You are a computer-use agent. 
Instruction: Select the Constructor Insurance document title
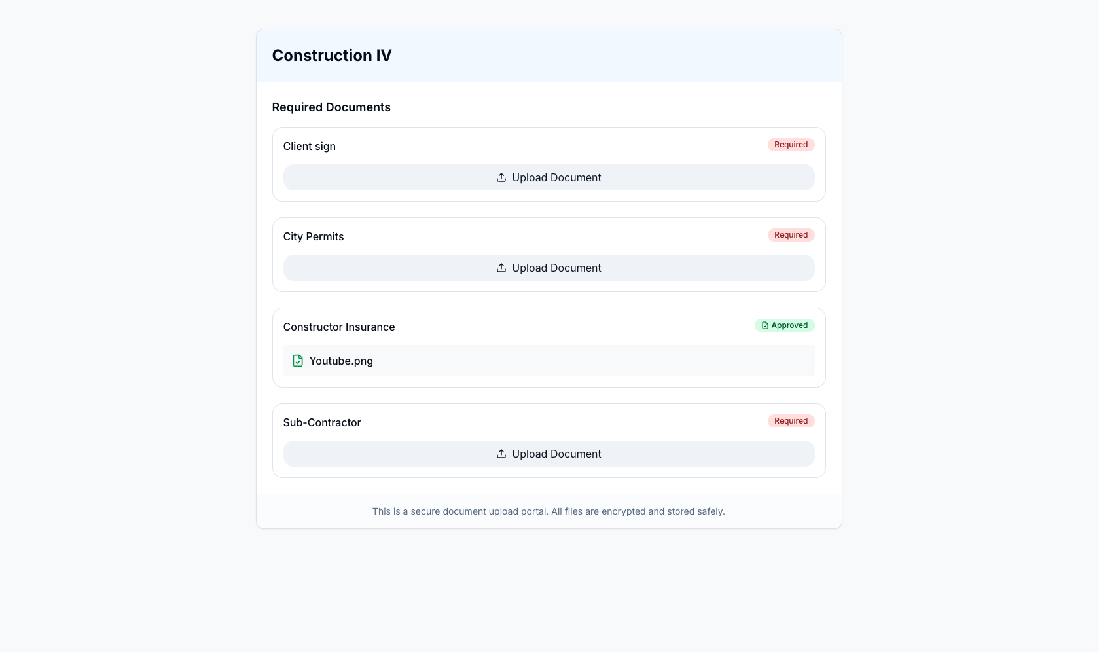pos(338,327)
